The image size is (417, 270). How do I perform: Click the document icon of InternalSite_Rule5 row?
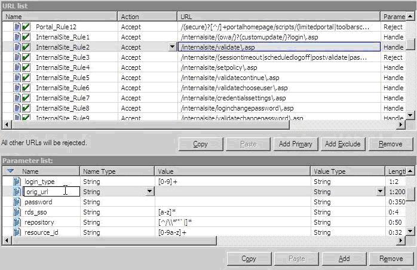pyautogui.click(x=17, y=78)
